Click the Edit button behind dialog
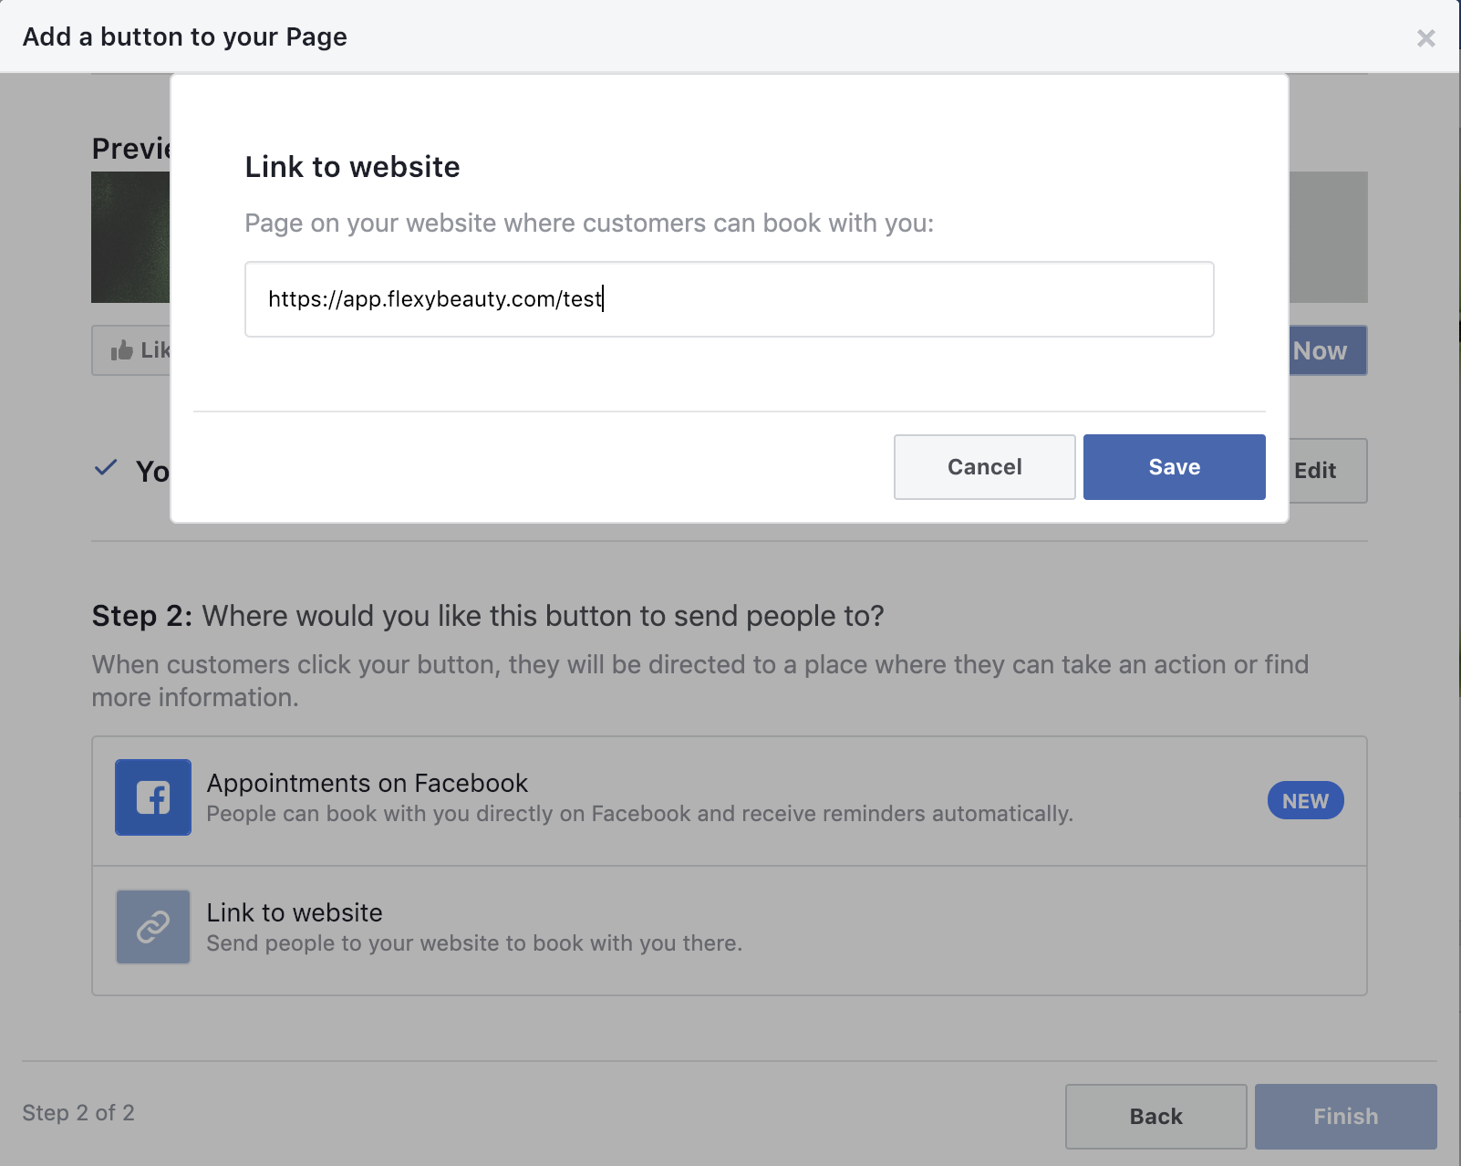Viewport: 1461px width, 1166px height. click(x=1327, y=471)
